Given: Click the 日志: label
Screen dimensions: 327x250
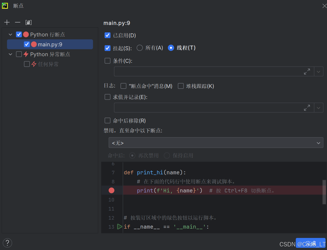Looking at the screenshot, I should 109,86.
